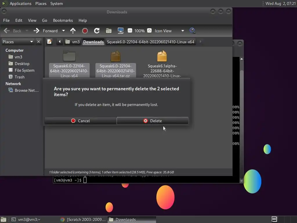Go to the vm3 path bar button
The width and height of the screenshot is (297, 223).
pos(73,42)
